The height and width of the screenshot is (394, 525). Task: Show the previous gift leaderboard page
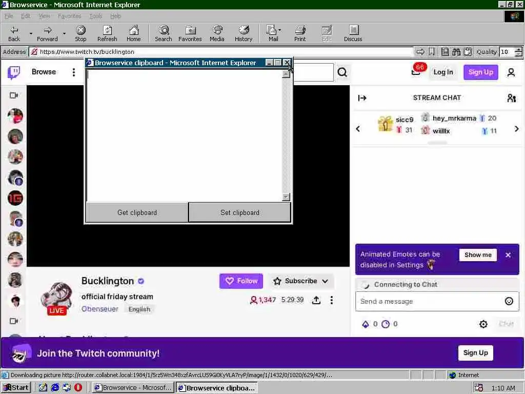[358, 129]
